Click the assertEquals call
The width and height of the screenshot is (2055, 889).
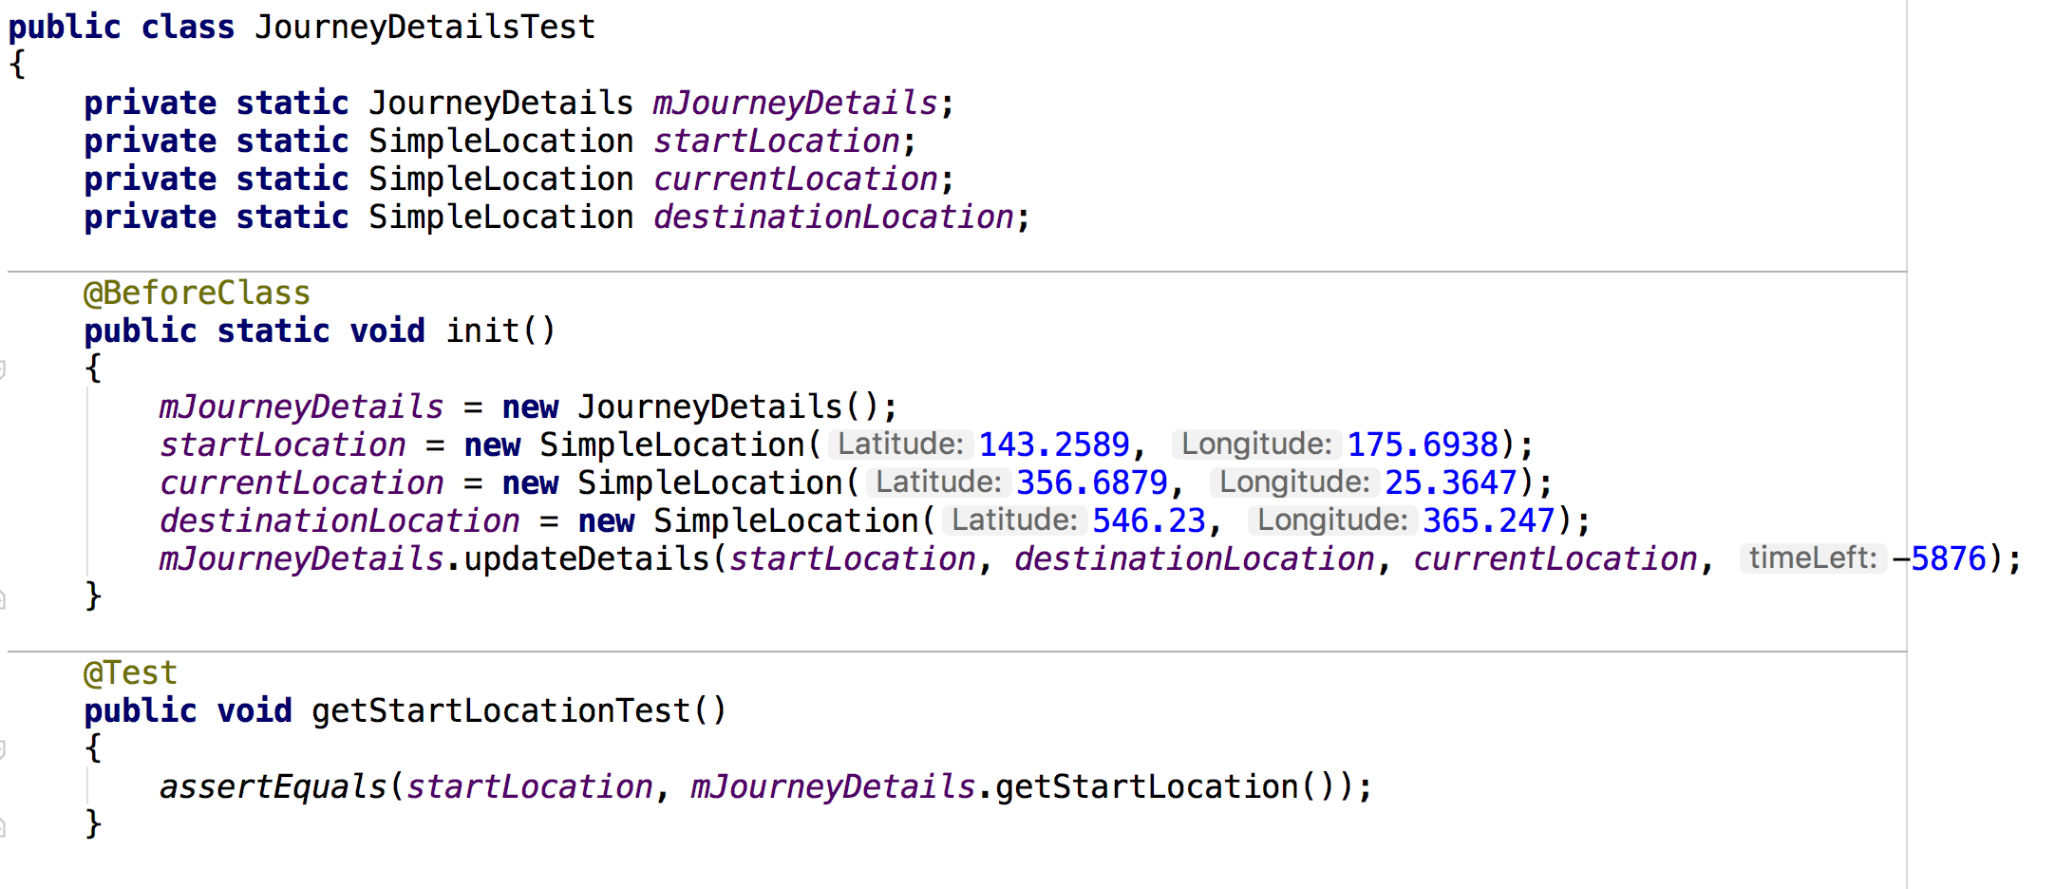[273, 786]
